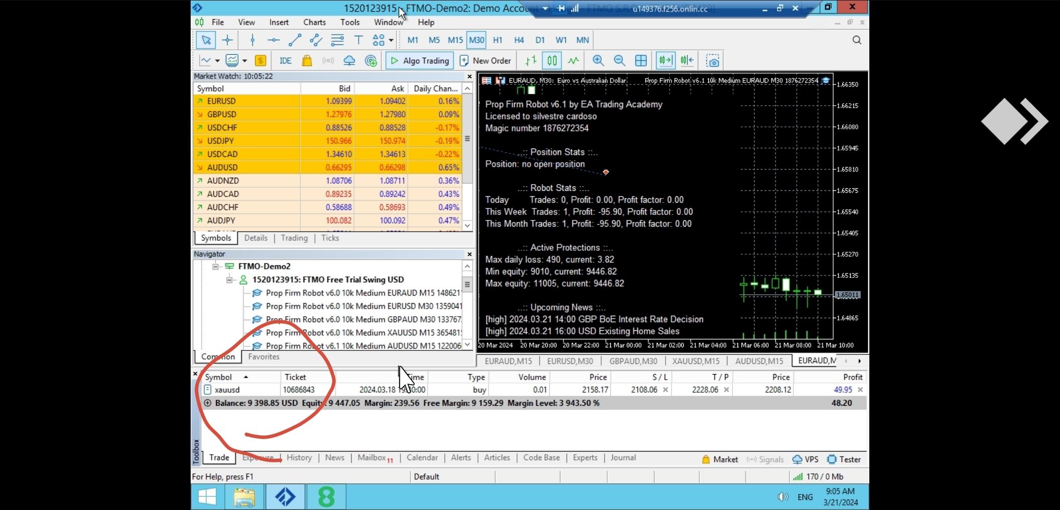Collapse the 1520123915 account node
Image resolution: width=1060 pixels, height=510 pixels.
click(229, 280)
